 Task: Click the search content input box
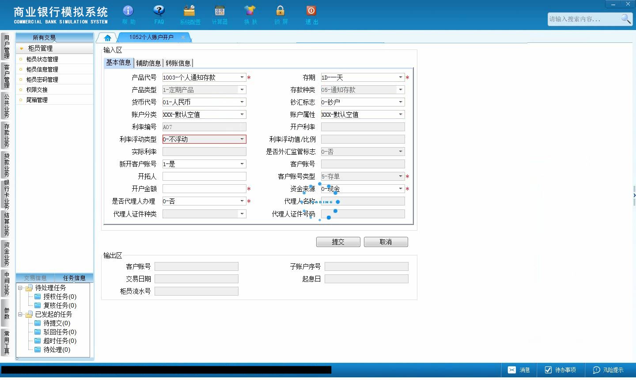pyautogui.click(x=583, y=19)
